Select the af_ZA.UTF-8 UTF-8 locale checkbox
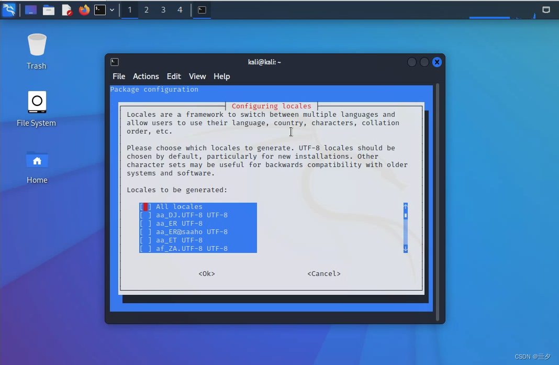Screen dimensions: 559x365 tap(146, 249)
